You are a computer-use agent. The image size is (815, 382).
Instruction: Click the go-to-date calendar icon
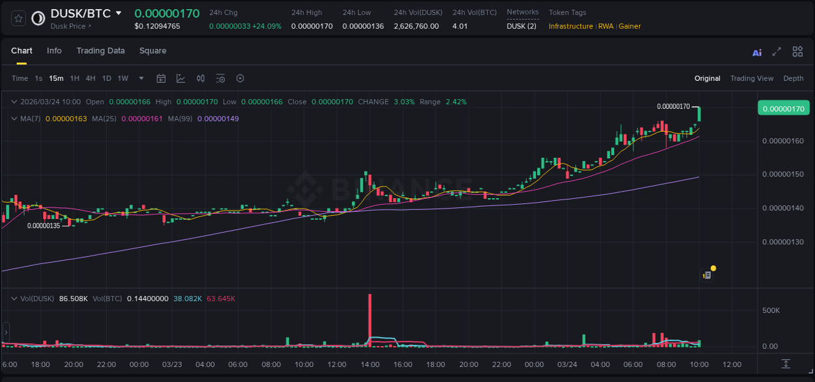[161, 78]
